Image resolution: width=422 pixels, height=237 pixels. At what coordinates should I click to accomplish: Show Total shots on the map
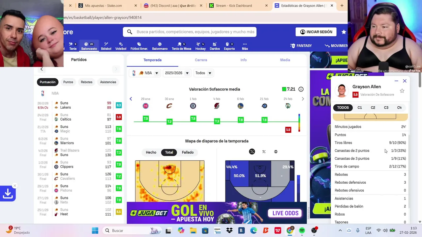pyautogui.click(x=169, y=152)
